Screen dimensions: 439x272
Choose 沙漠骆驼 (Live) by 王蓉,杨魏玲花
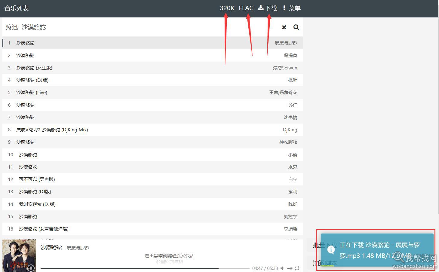pyautogui.click(x=153, y=93)
